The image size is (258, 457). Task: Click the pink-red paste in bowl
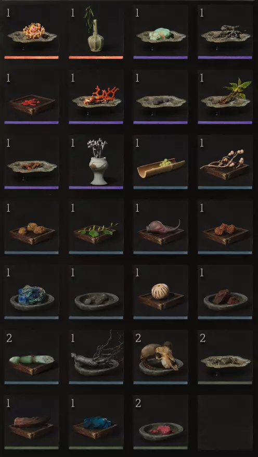[160, 422]
